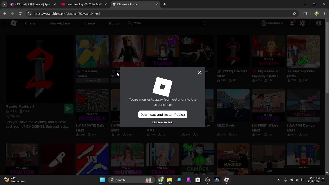
Task: Open File Explorer from taskbar
Action: (x=170, y=180)
